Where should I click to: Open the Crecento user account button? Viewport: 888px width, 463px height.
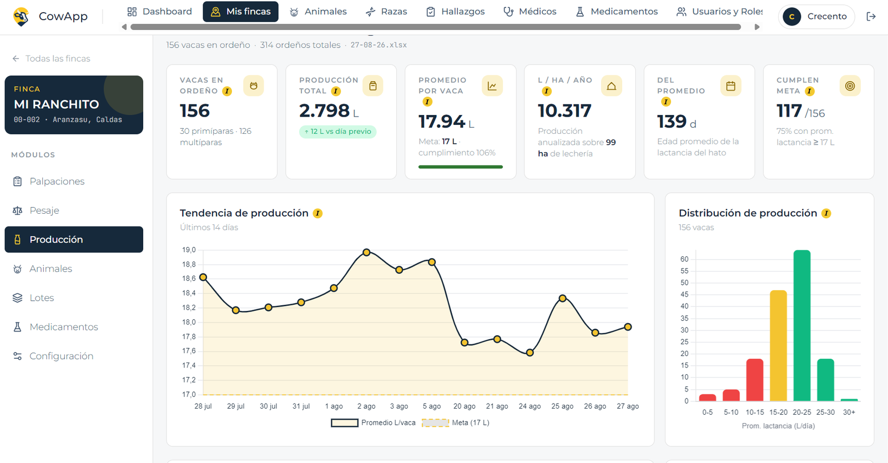tap(816, 17)
